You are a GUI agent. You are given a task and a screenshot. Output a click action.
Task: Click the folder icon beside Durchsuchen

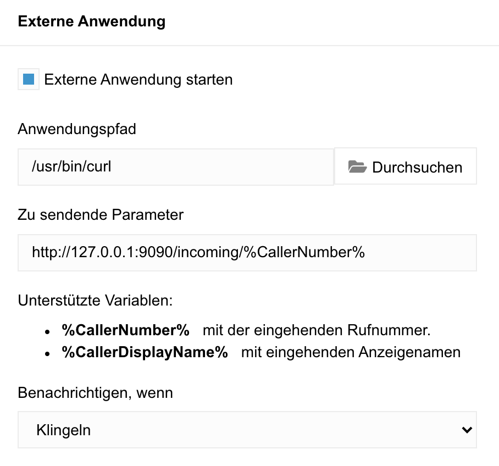pyautogui.click(x=357, y=167)
